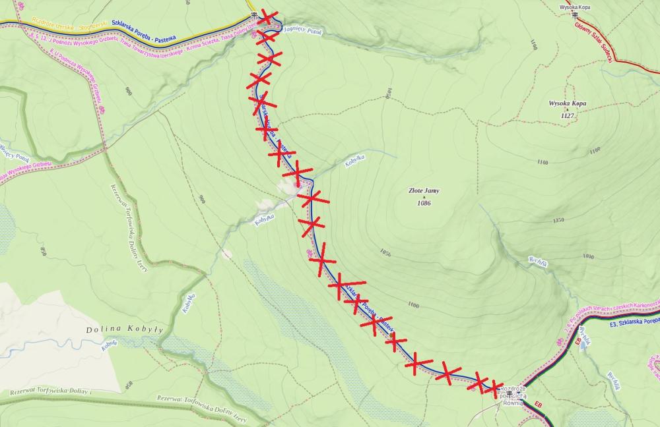Click the bicycle icon beside the E3 Szklarska Poręba trail
Image resolution: width=660 pixels, height=427 pixels.
point(560,342)
